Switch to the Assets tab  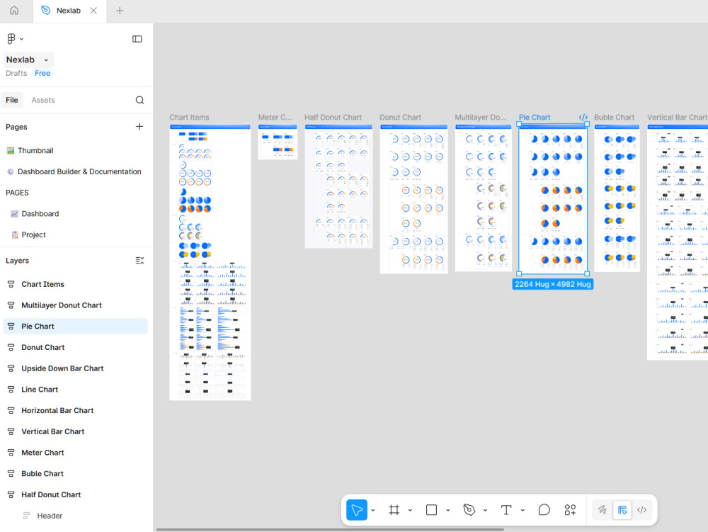pyautogui.click(x=43, y=101)
